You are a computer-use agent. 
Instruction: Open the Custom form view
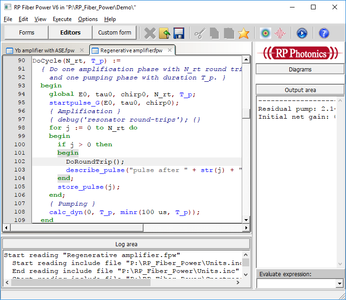tap(115, 33)
